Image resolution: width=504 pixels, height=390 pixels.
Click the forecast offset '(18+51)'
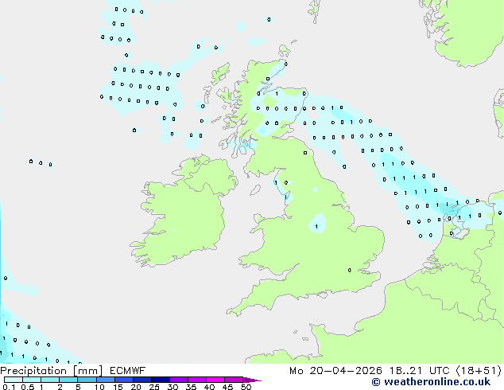(x=479, y=371)
